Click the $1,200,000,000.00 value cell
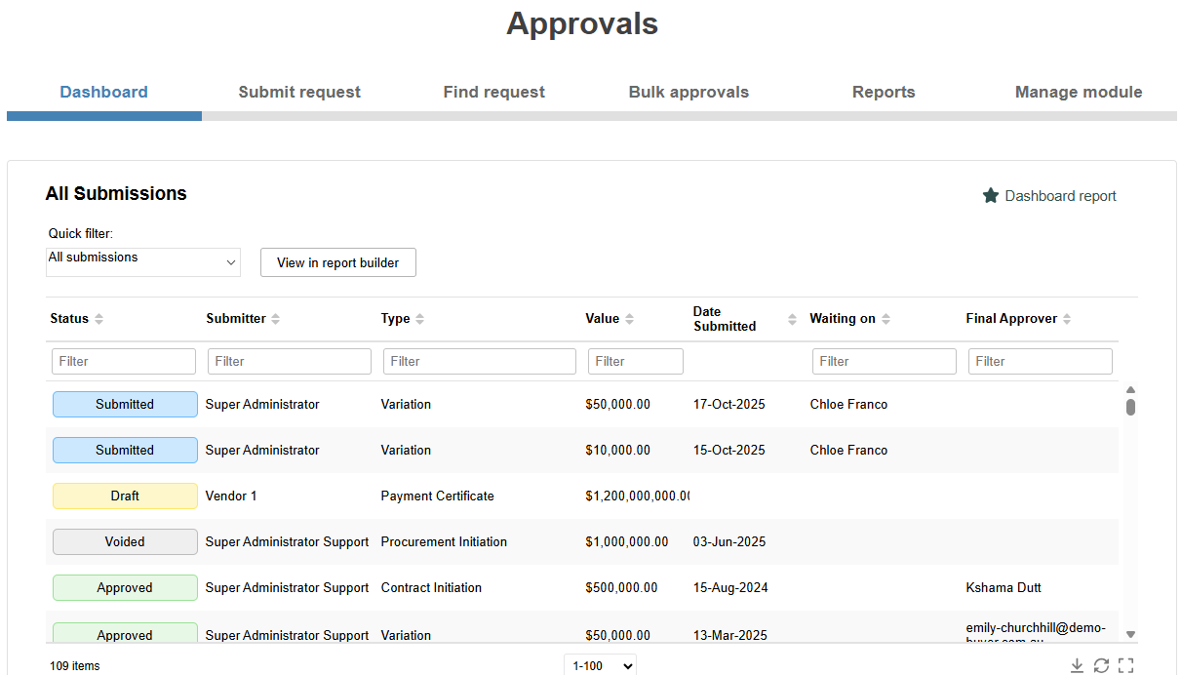The image size is (1181, 675). click(x=638, y=496)
